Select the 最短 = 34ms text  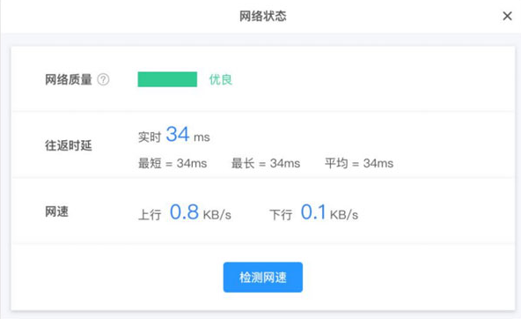pos(172,163)
